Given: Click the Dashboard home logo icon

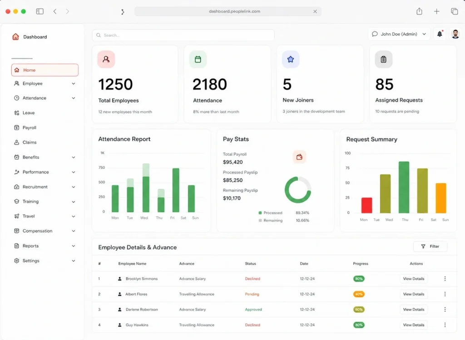Looking at the screenshot, I should pyautogui.click(x=15, y=37).
